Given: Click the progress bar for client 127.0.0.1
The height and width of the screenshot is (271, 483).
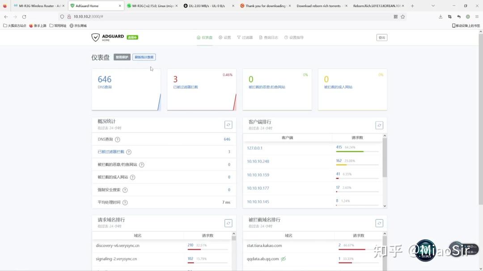Looking at the screenshot, I should (x=357, y=152).
